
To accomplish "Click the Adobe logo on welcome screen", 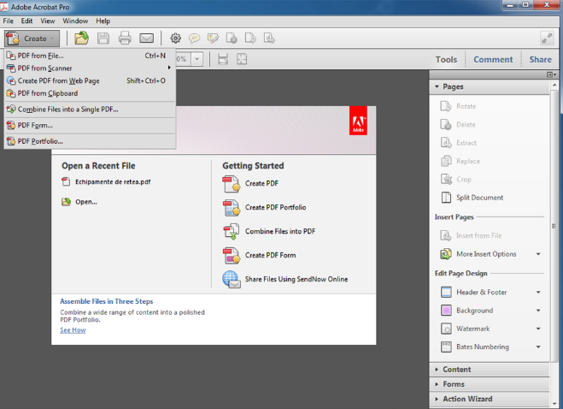I will 358,121.
